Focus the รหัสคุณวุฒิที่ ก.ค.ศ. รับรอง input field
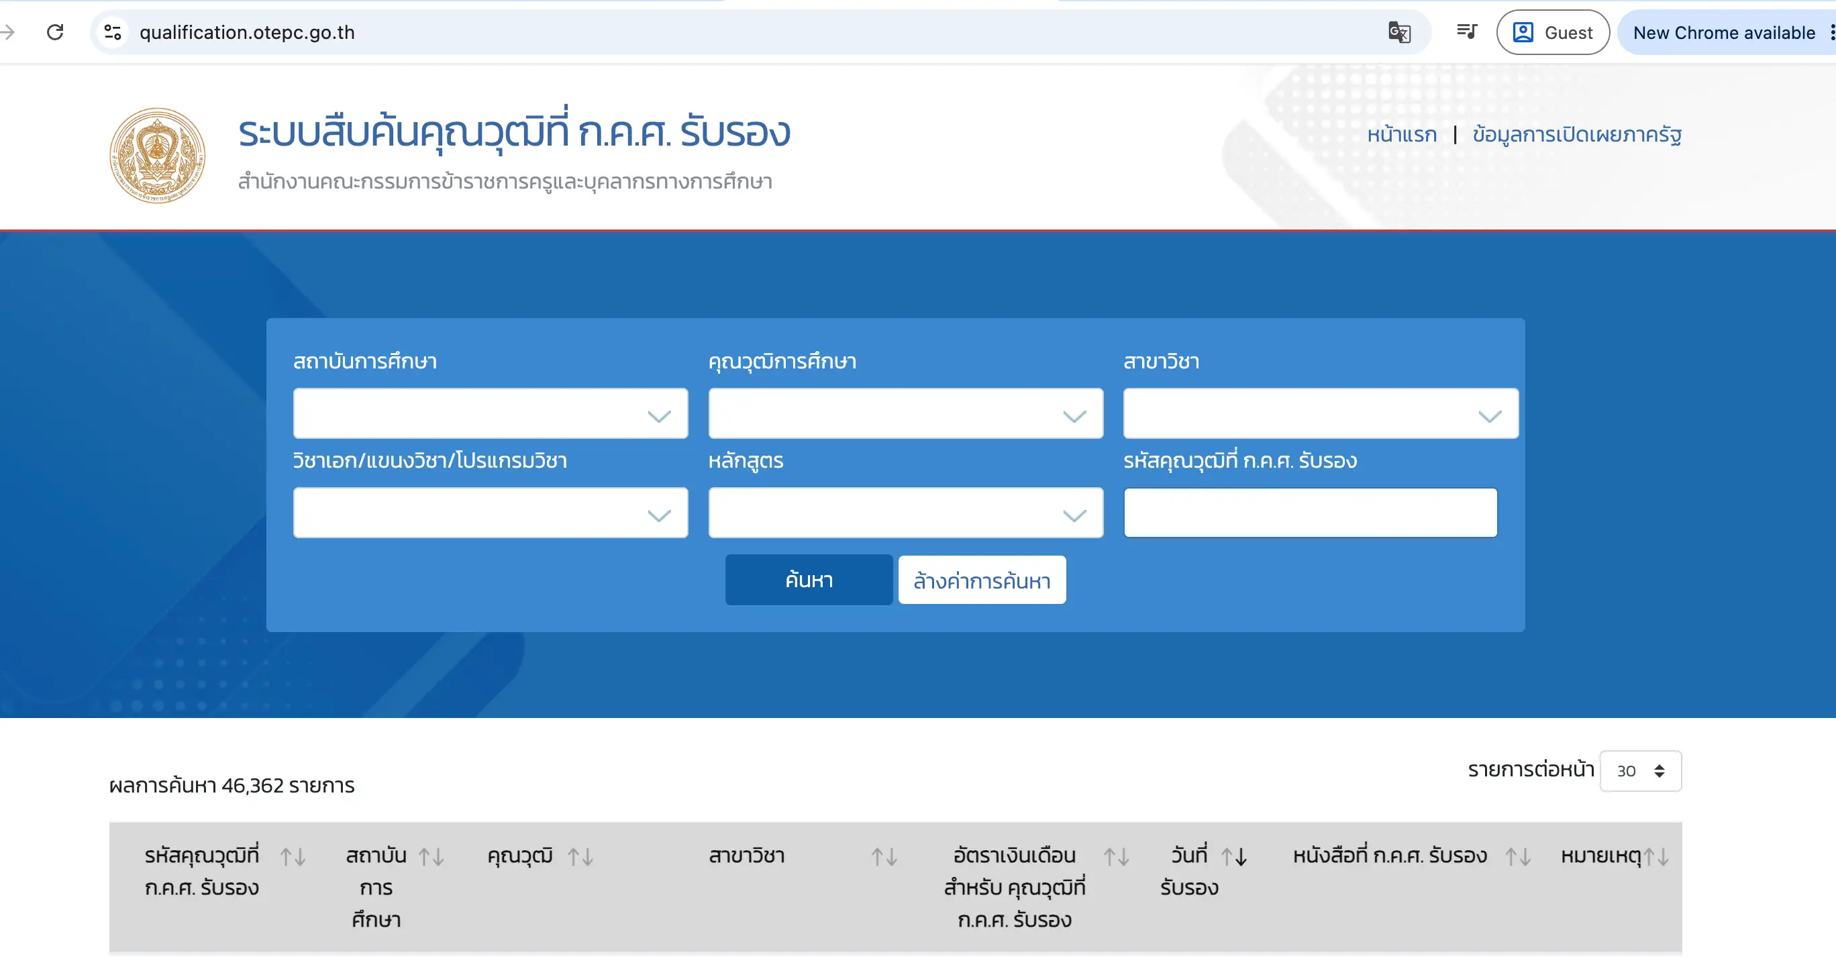The height and width of the screenshot is (969, 1836). [1311, 513]
